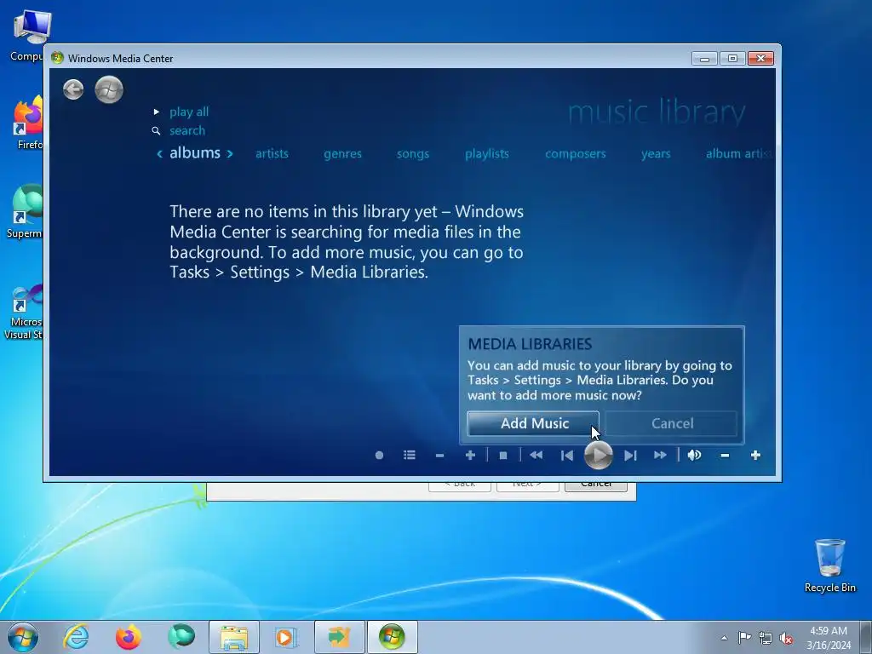Click the play all triangle icon
This screenshot has width=872, height=654.
pyautogui.click(x=157, y=112)
